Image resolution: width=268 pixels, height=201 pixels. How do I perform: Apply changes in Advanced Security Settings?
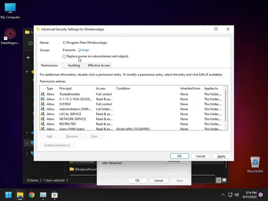221,156
